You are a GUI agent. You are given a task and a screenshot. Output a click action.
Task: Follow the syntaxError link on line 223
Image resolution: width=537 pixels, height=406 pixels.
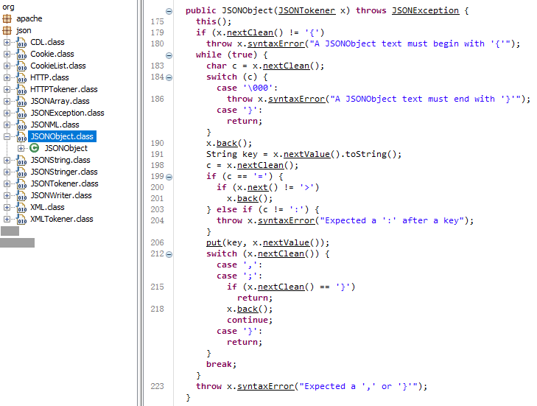(265, 386)
